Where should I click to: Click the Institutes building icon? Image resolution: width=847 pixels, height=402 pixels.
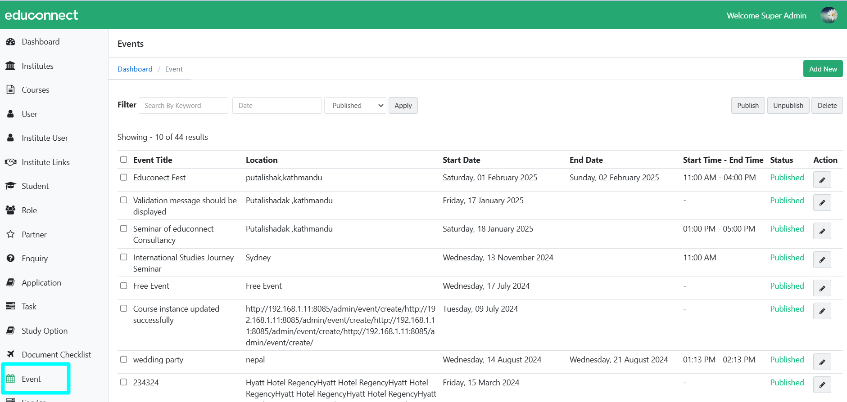[10, 66]
